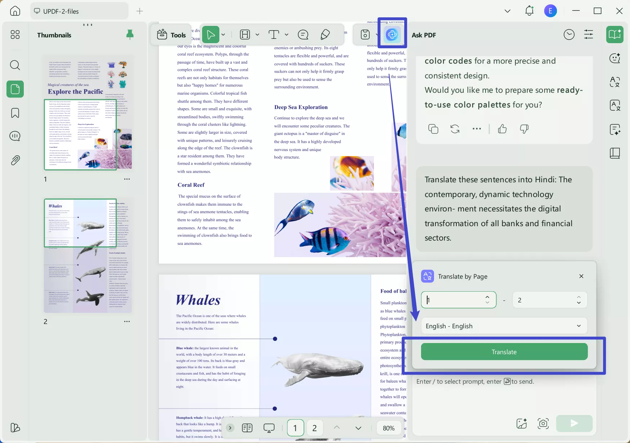The height and width of the screenshot is (443, 630).
Task: Open chat history clock icon
Action: (569, 35)
